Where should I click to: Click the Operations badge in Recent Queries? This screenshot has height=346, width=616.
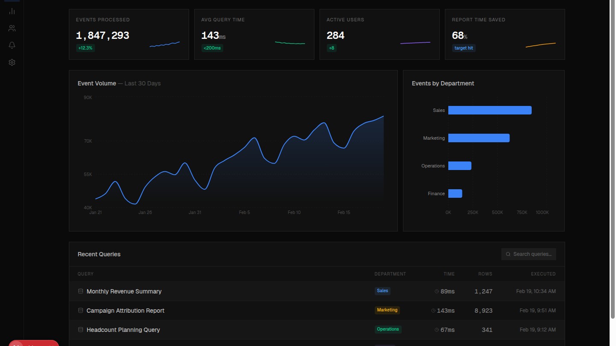[388, 329]
